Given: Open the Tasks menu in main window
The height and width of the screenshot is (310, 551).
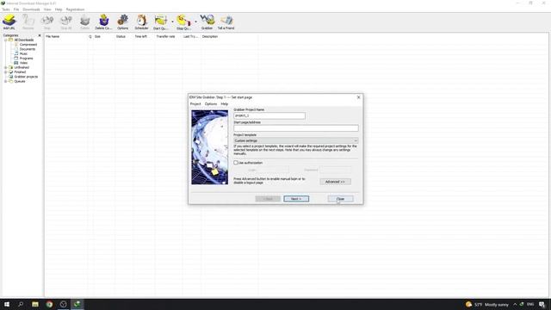Looking at the screenshot, I should click(6, 9).
